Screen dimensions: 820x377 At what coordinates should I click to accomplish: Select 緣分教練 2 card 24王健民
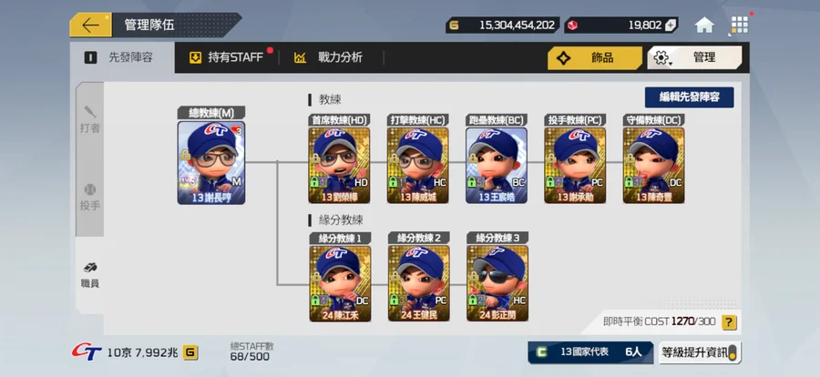[418, 283]
